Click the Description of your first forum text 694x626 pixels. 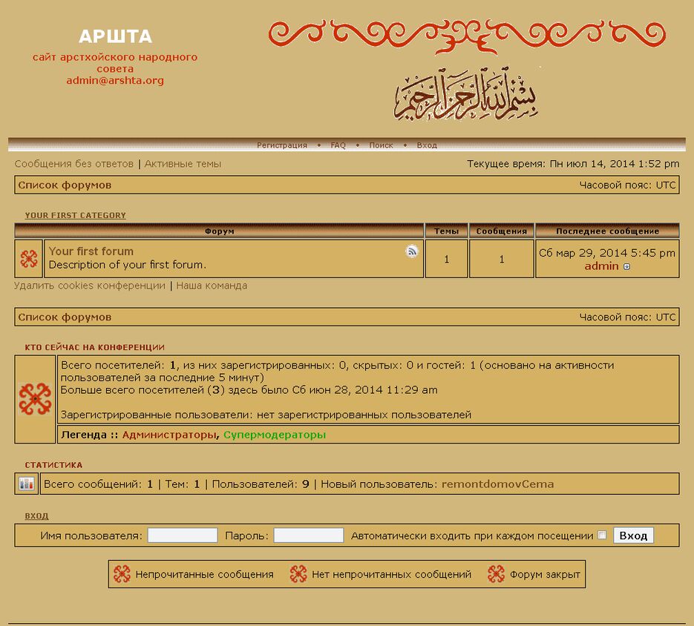pyautogui.click(x=128, y=265)
